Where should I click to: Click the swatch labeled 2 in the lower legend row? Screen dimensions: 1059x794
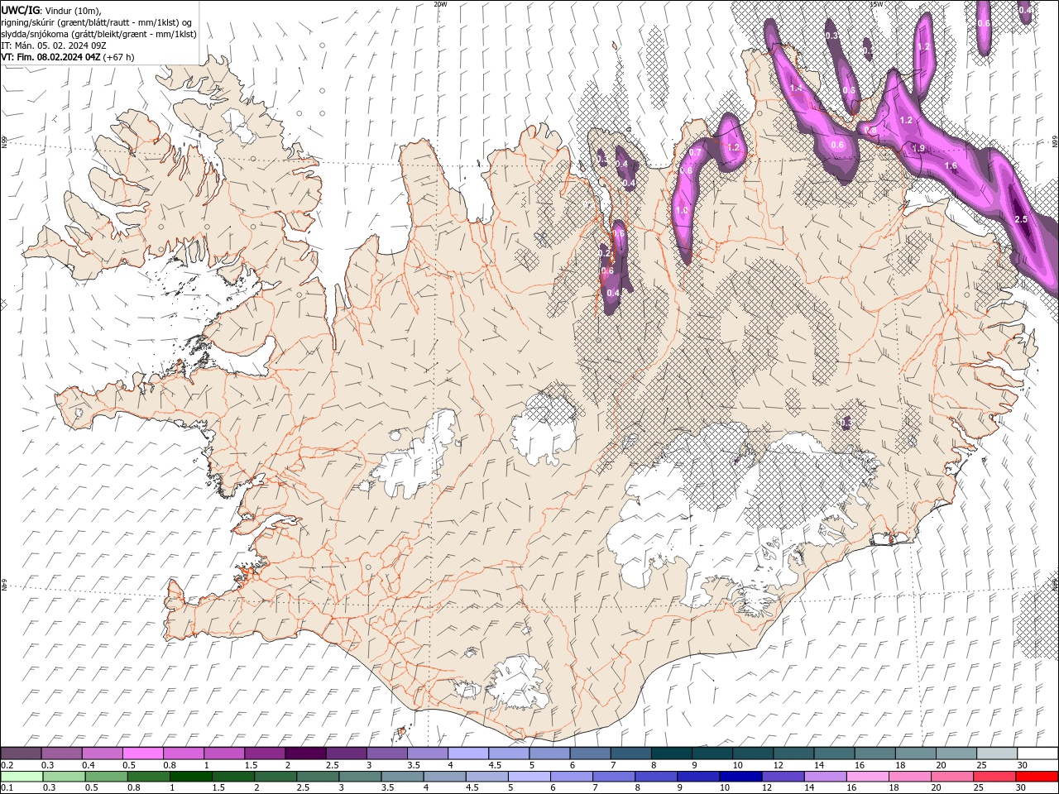click(275, 777)
